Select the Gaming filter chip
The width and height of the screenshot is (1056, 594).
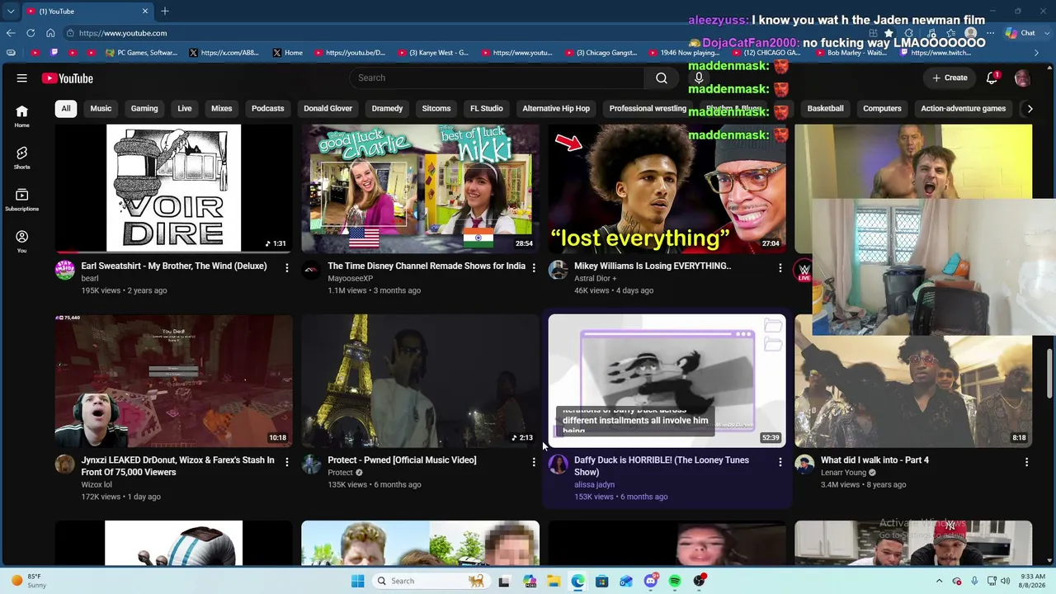144,108
